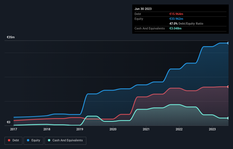Viewport: 233px width, 149px height.
Task: Select the Cash endpoint marker on the teal line
Action: (x=228, y=118)
